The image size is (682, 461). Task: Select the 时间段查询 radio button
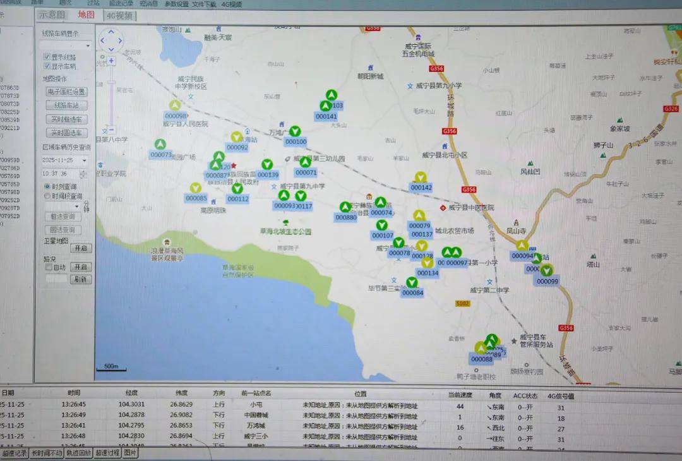(x=47, y=196)
